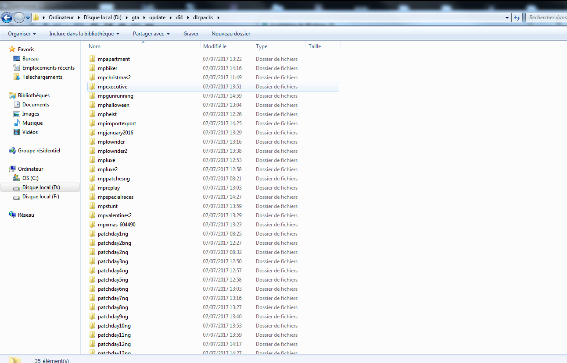Click the patchday2bng folder name
Image resolution: width=567 pixels, height=363 pixels.
point(115,243)
